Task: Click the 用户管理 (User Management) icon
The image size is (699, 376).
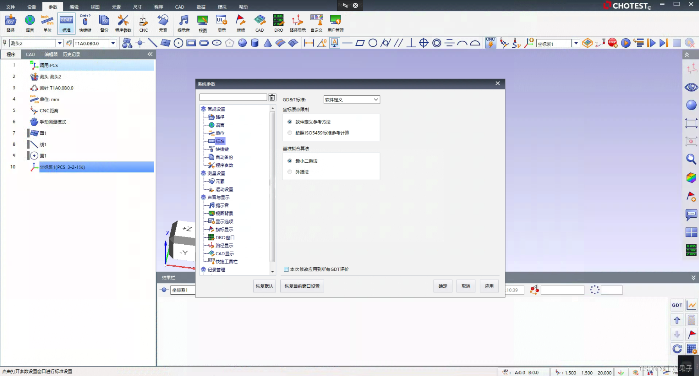Action: tap(335, 23)
